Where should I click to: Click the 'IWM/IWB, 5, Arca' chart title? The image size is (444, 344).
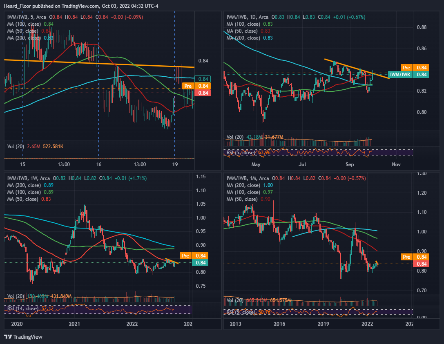27,17
